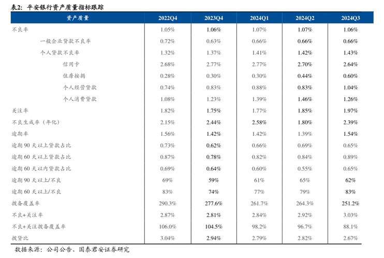Select the bottom row's 2024Q2 value
Image resolution: width=384 pixels, height=258 pixels.
(x=305, y=238)
